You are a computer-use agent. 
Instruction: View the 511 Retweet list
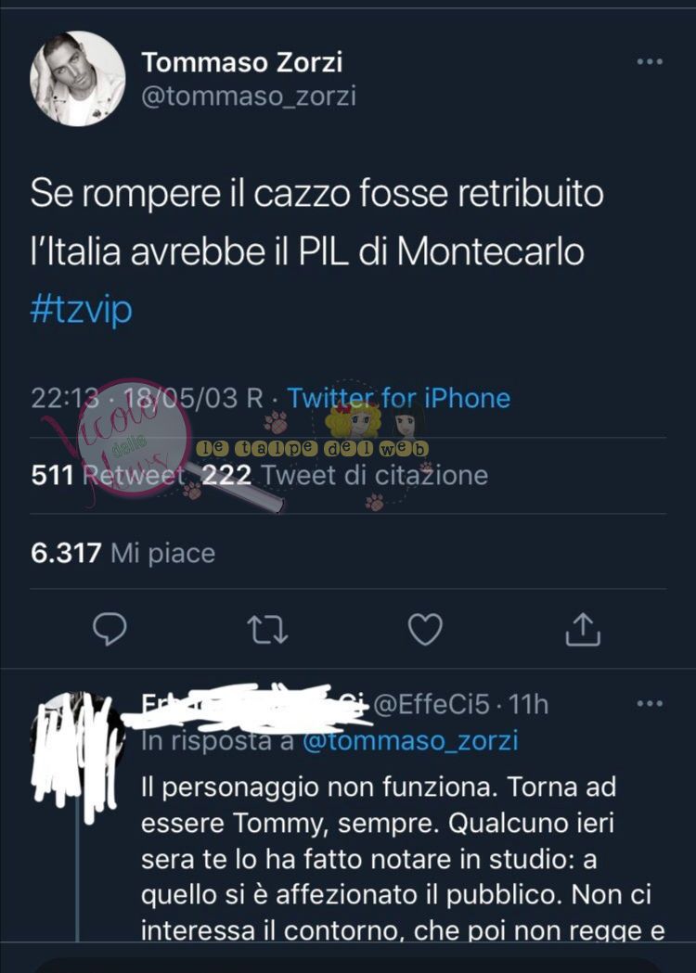point(109,475)
